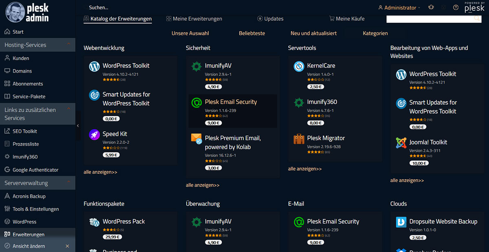Click the help question mark icon

tap(456, 7)
